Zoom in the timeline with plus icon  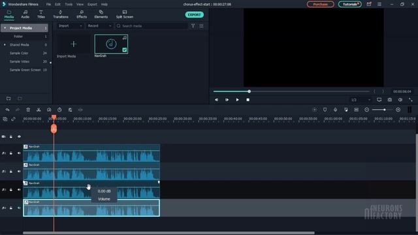click(x=398, y=110)
